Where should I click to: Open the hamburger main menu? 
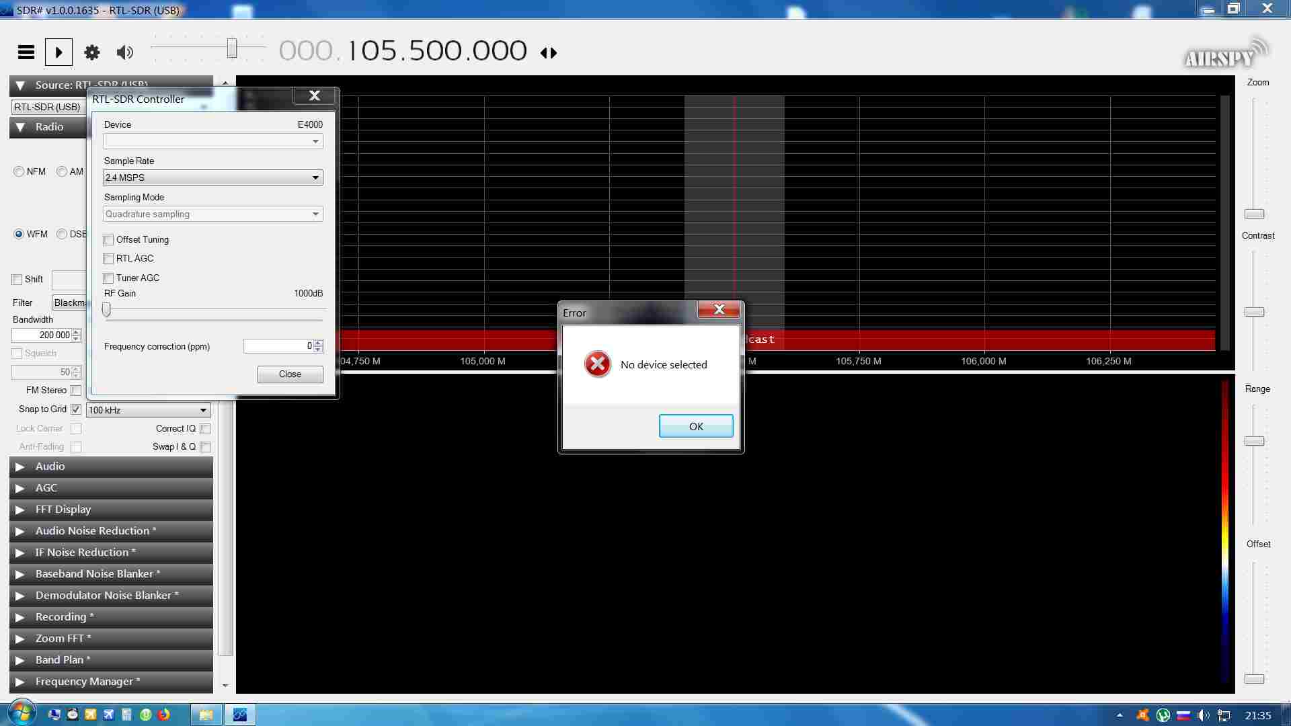coord(26,52)
